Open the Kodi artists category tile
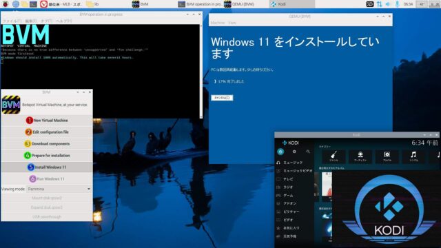Viewport: 441px width, 248px height. click(x=360, y=156)
